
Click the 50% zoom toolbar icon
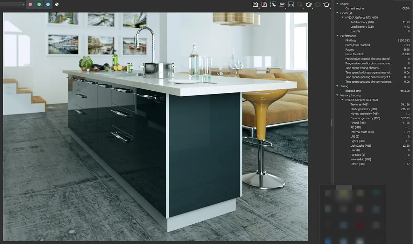click(282, 4)
